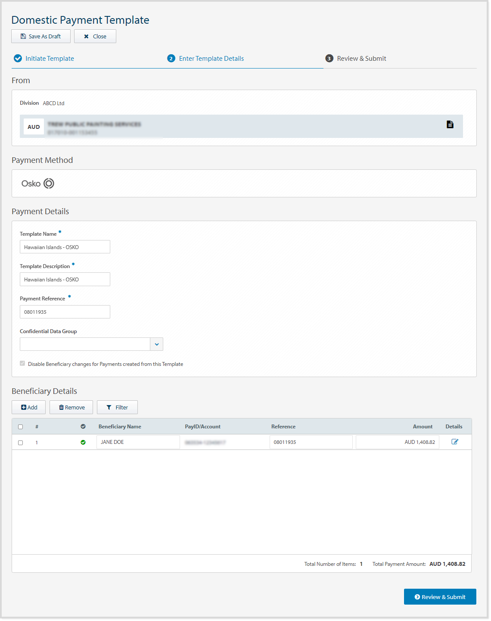Click the AUD currency badge

click(34, 127)
